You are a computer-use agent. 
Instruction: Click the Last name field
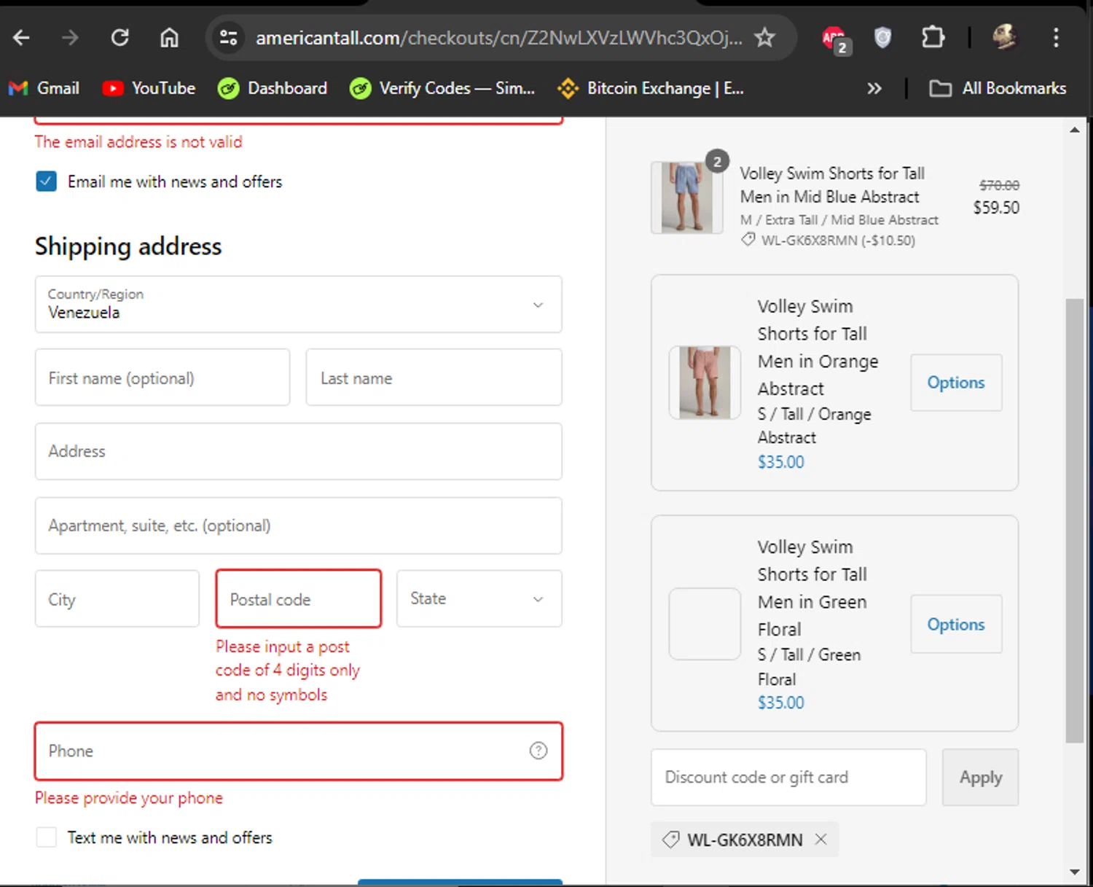(434, 378)
